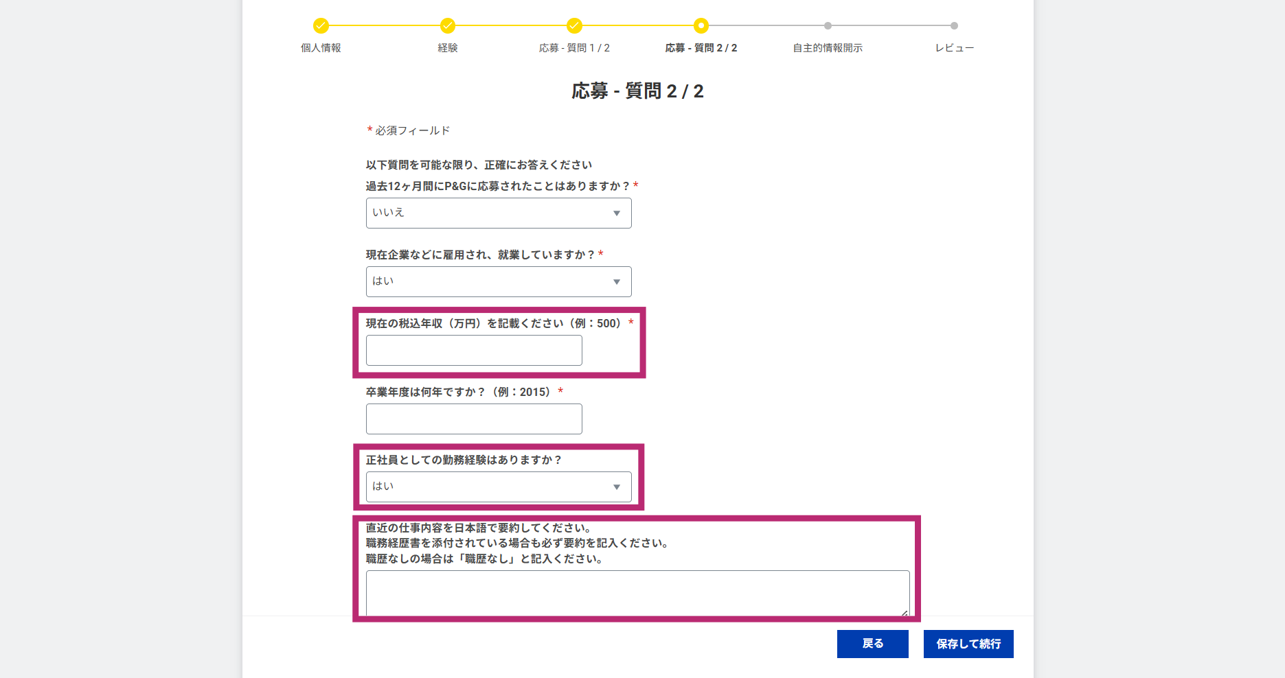Click the 保存して続行 button

pos(968,644)
